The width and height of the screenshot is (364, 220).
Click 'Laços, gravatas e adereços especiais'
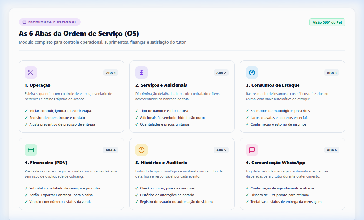279,118
